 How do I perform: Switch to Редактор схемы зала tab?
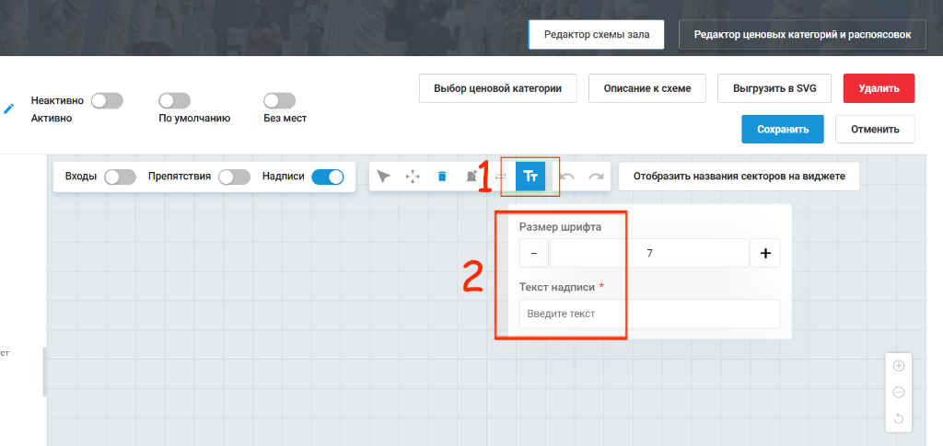(x=597, y=35)
